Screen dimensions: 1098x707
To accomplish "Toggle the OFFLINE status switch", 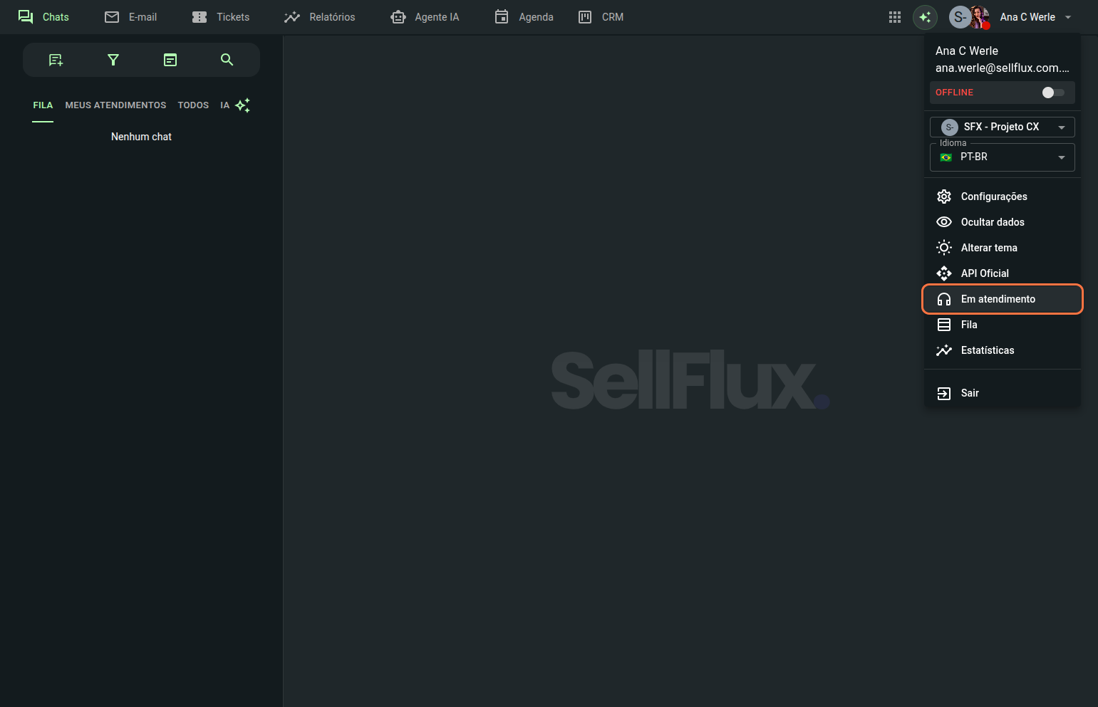I will pos(1052,93).
